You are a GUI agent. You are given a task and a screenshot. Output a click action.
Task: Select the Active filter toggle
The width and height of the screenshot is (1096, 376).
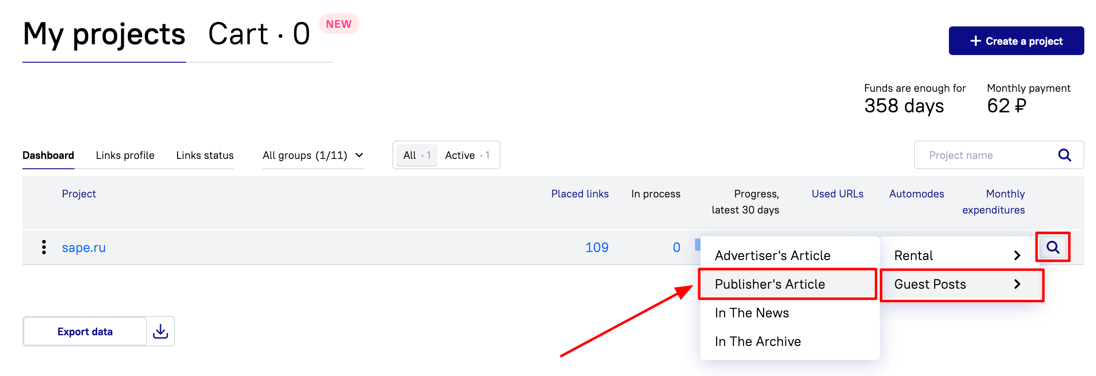click(x=467, y=155)
